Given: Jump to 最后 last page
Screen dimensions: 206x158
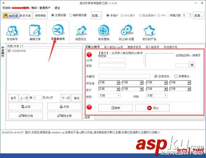Looking at the screenshot, I should [x=77, y=98].
